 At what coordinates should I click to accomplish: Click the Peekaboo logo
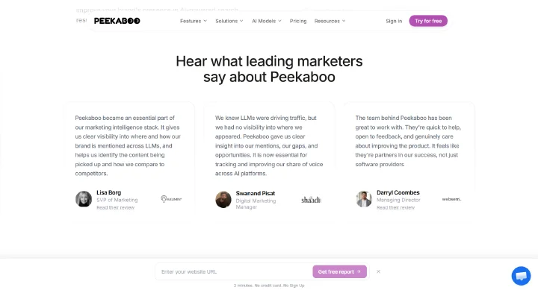click(117, 21)
